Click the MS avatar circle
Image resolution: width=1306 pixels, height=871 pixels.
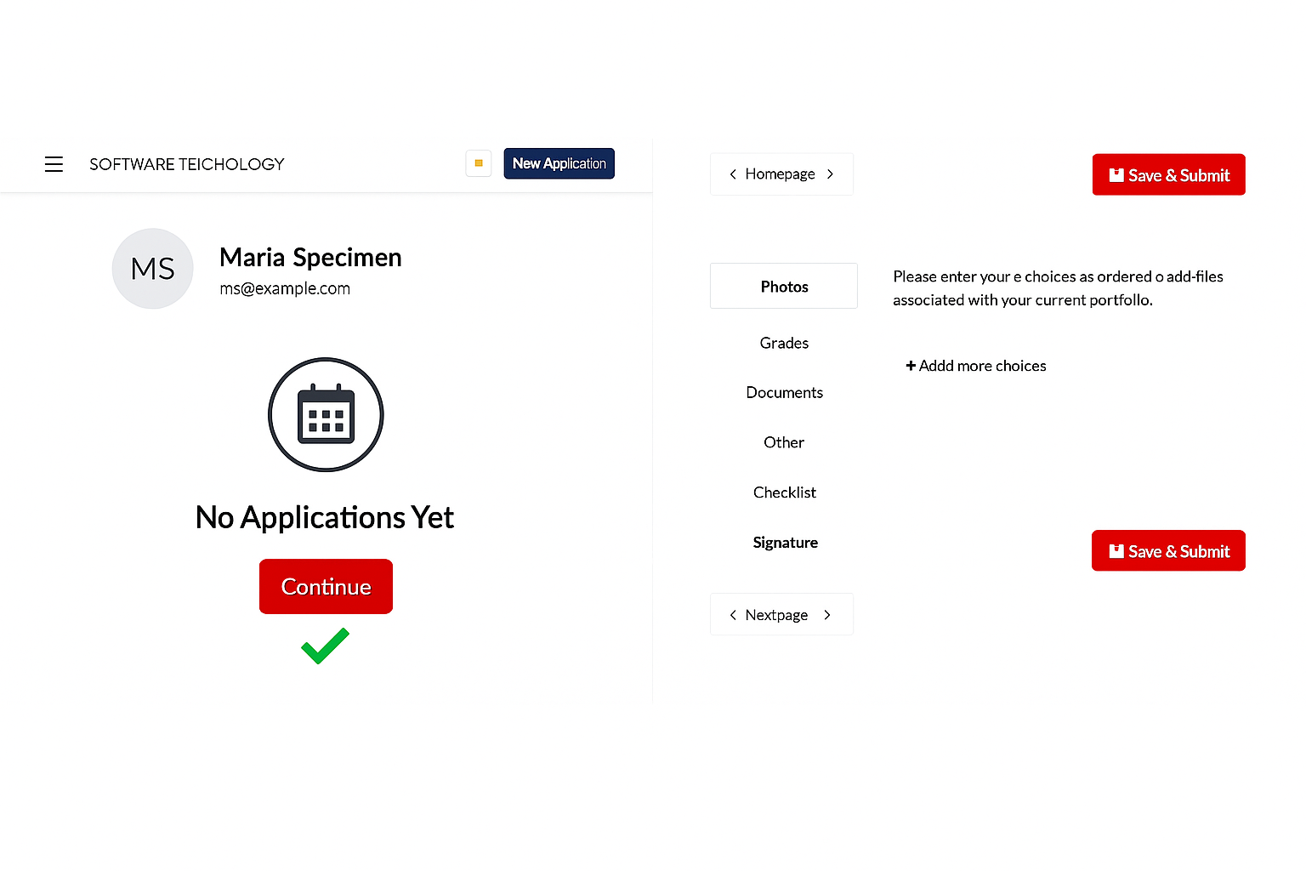tap(153, 269)
